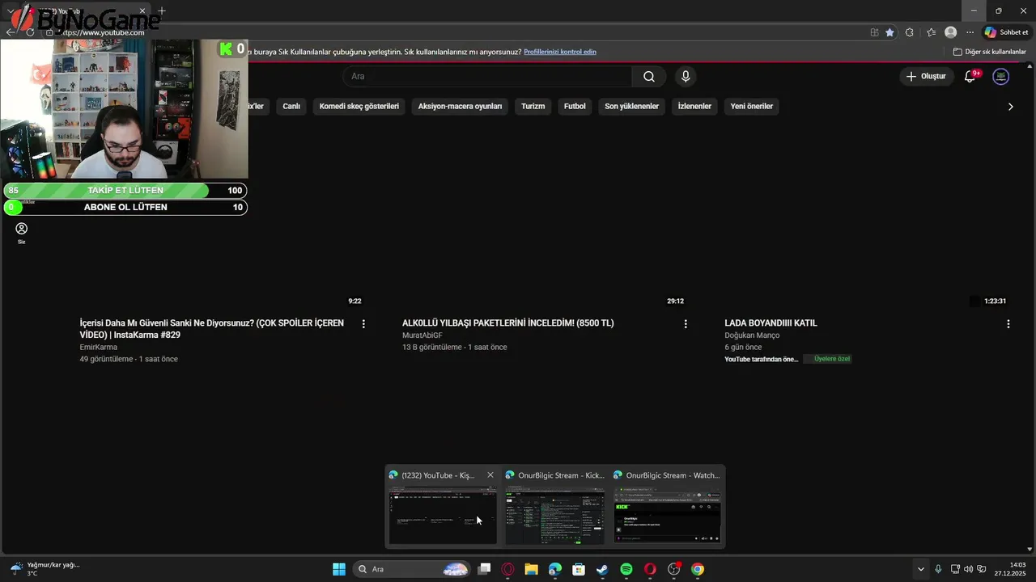Open Task View on the taskbar
This screenshot has width=1036, height=582.
(x=484, y=569)
